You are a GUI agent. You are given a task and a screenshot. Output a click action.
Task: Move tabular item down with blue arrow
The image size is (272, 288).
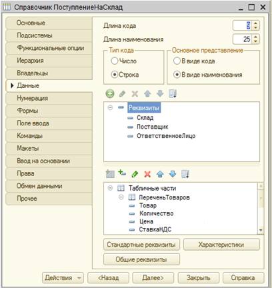coord(173,174)
